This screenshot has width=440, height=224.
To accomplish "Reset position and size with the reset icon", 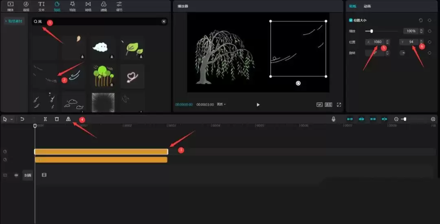I will click(421, 20).
